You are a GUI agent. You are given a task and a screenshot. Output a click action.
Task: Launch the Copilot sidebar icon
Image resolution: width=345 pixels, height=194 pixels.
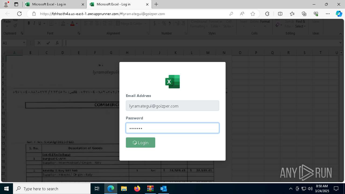pyautogui.click(x=339, y=14)
